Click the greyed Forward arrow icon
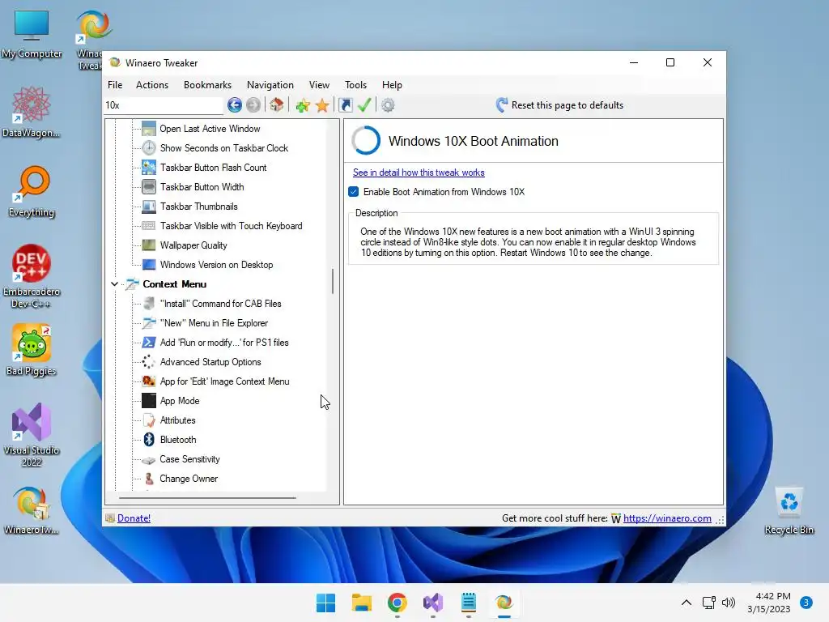Viewport: 829px width, 622px height. click(253, 105)
